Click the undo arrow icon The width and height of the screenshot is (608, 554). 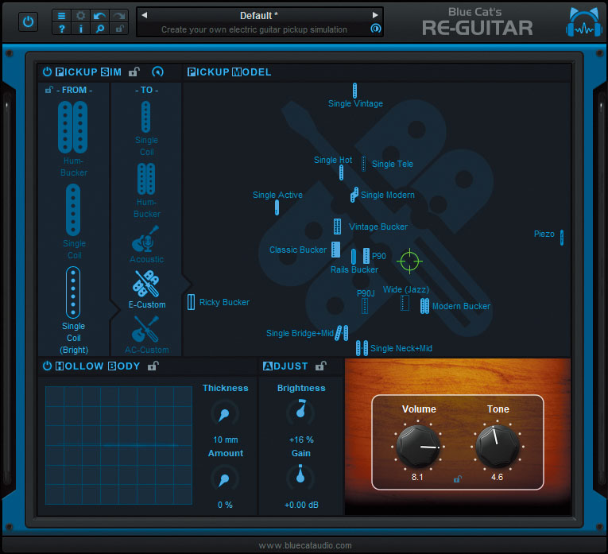tap(99, 16)
